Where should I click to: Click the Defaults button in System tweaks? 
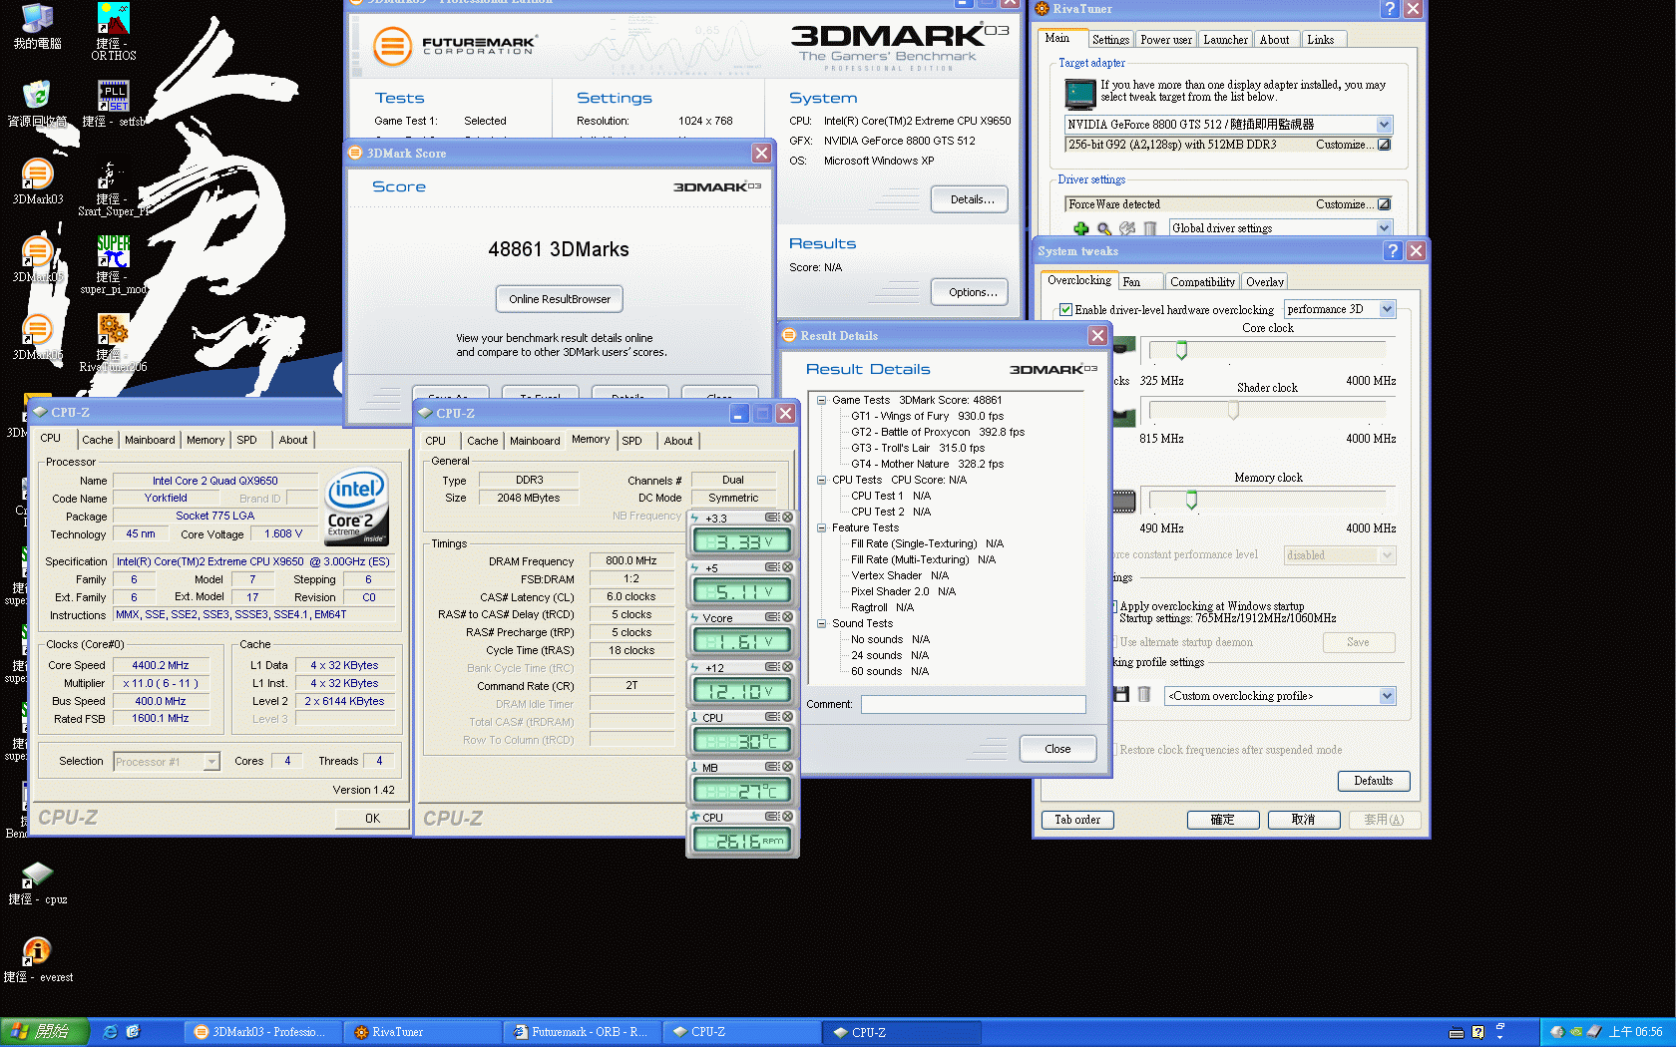click(1373, 781)
